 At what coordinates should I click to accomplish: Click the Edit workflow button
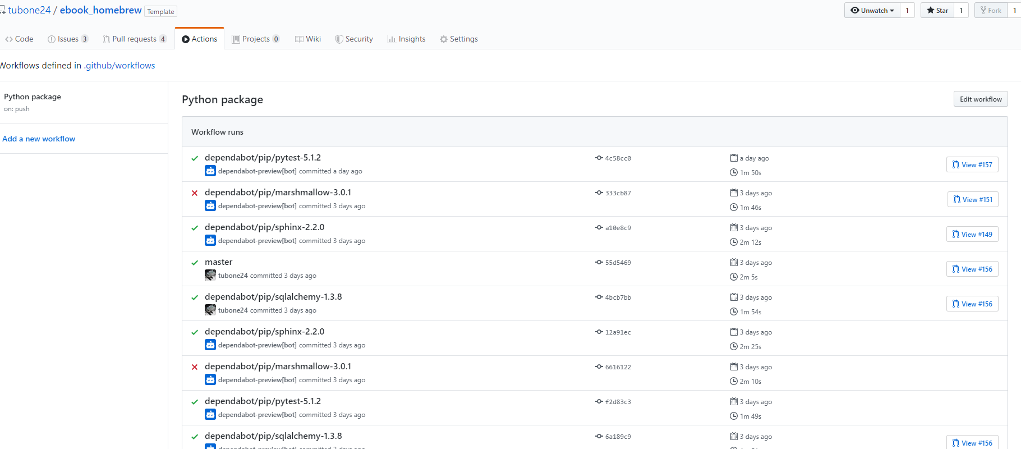coord(981,99)
